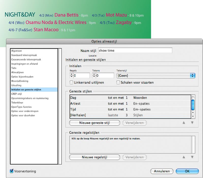This screenshot has width=203, height=178.
Task: Click the Naam stijl text field
Action: point(135,50)
